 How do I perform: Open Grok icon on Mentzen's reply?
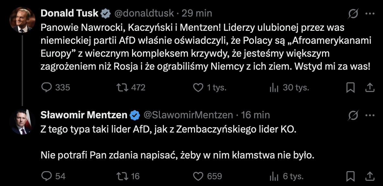click(x=353, y=115)
